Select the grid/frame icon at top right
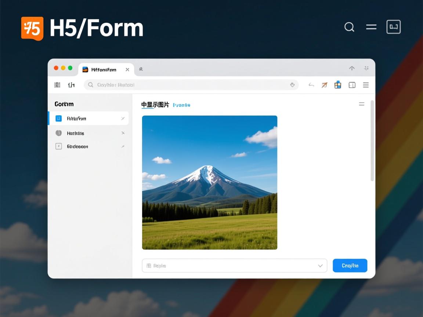The width and height of the screenshot is (423, 317). pyautogui.click(x=393, y=26)
